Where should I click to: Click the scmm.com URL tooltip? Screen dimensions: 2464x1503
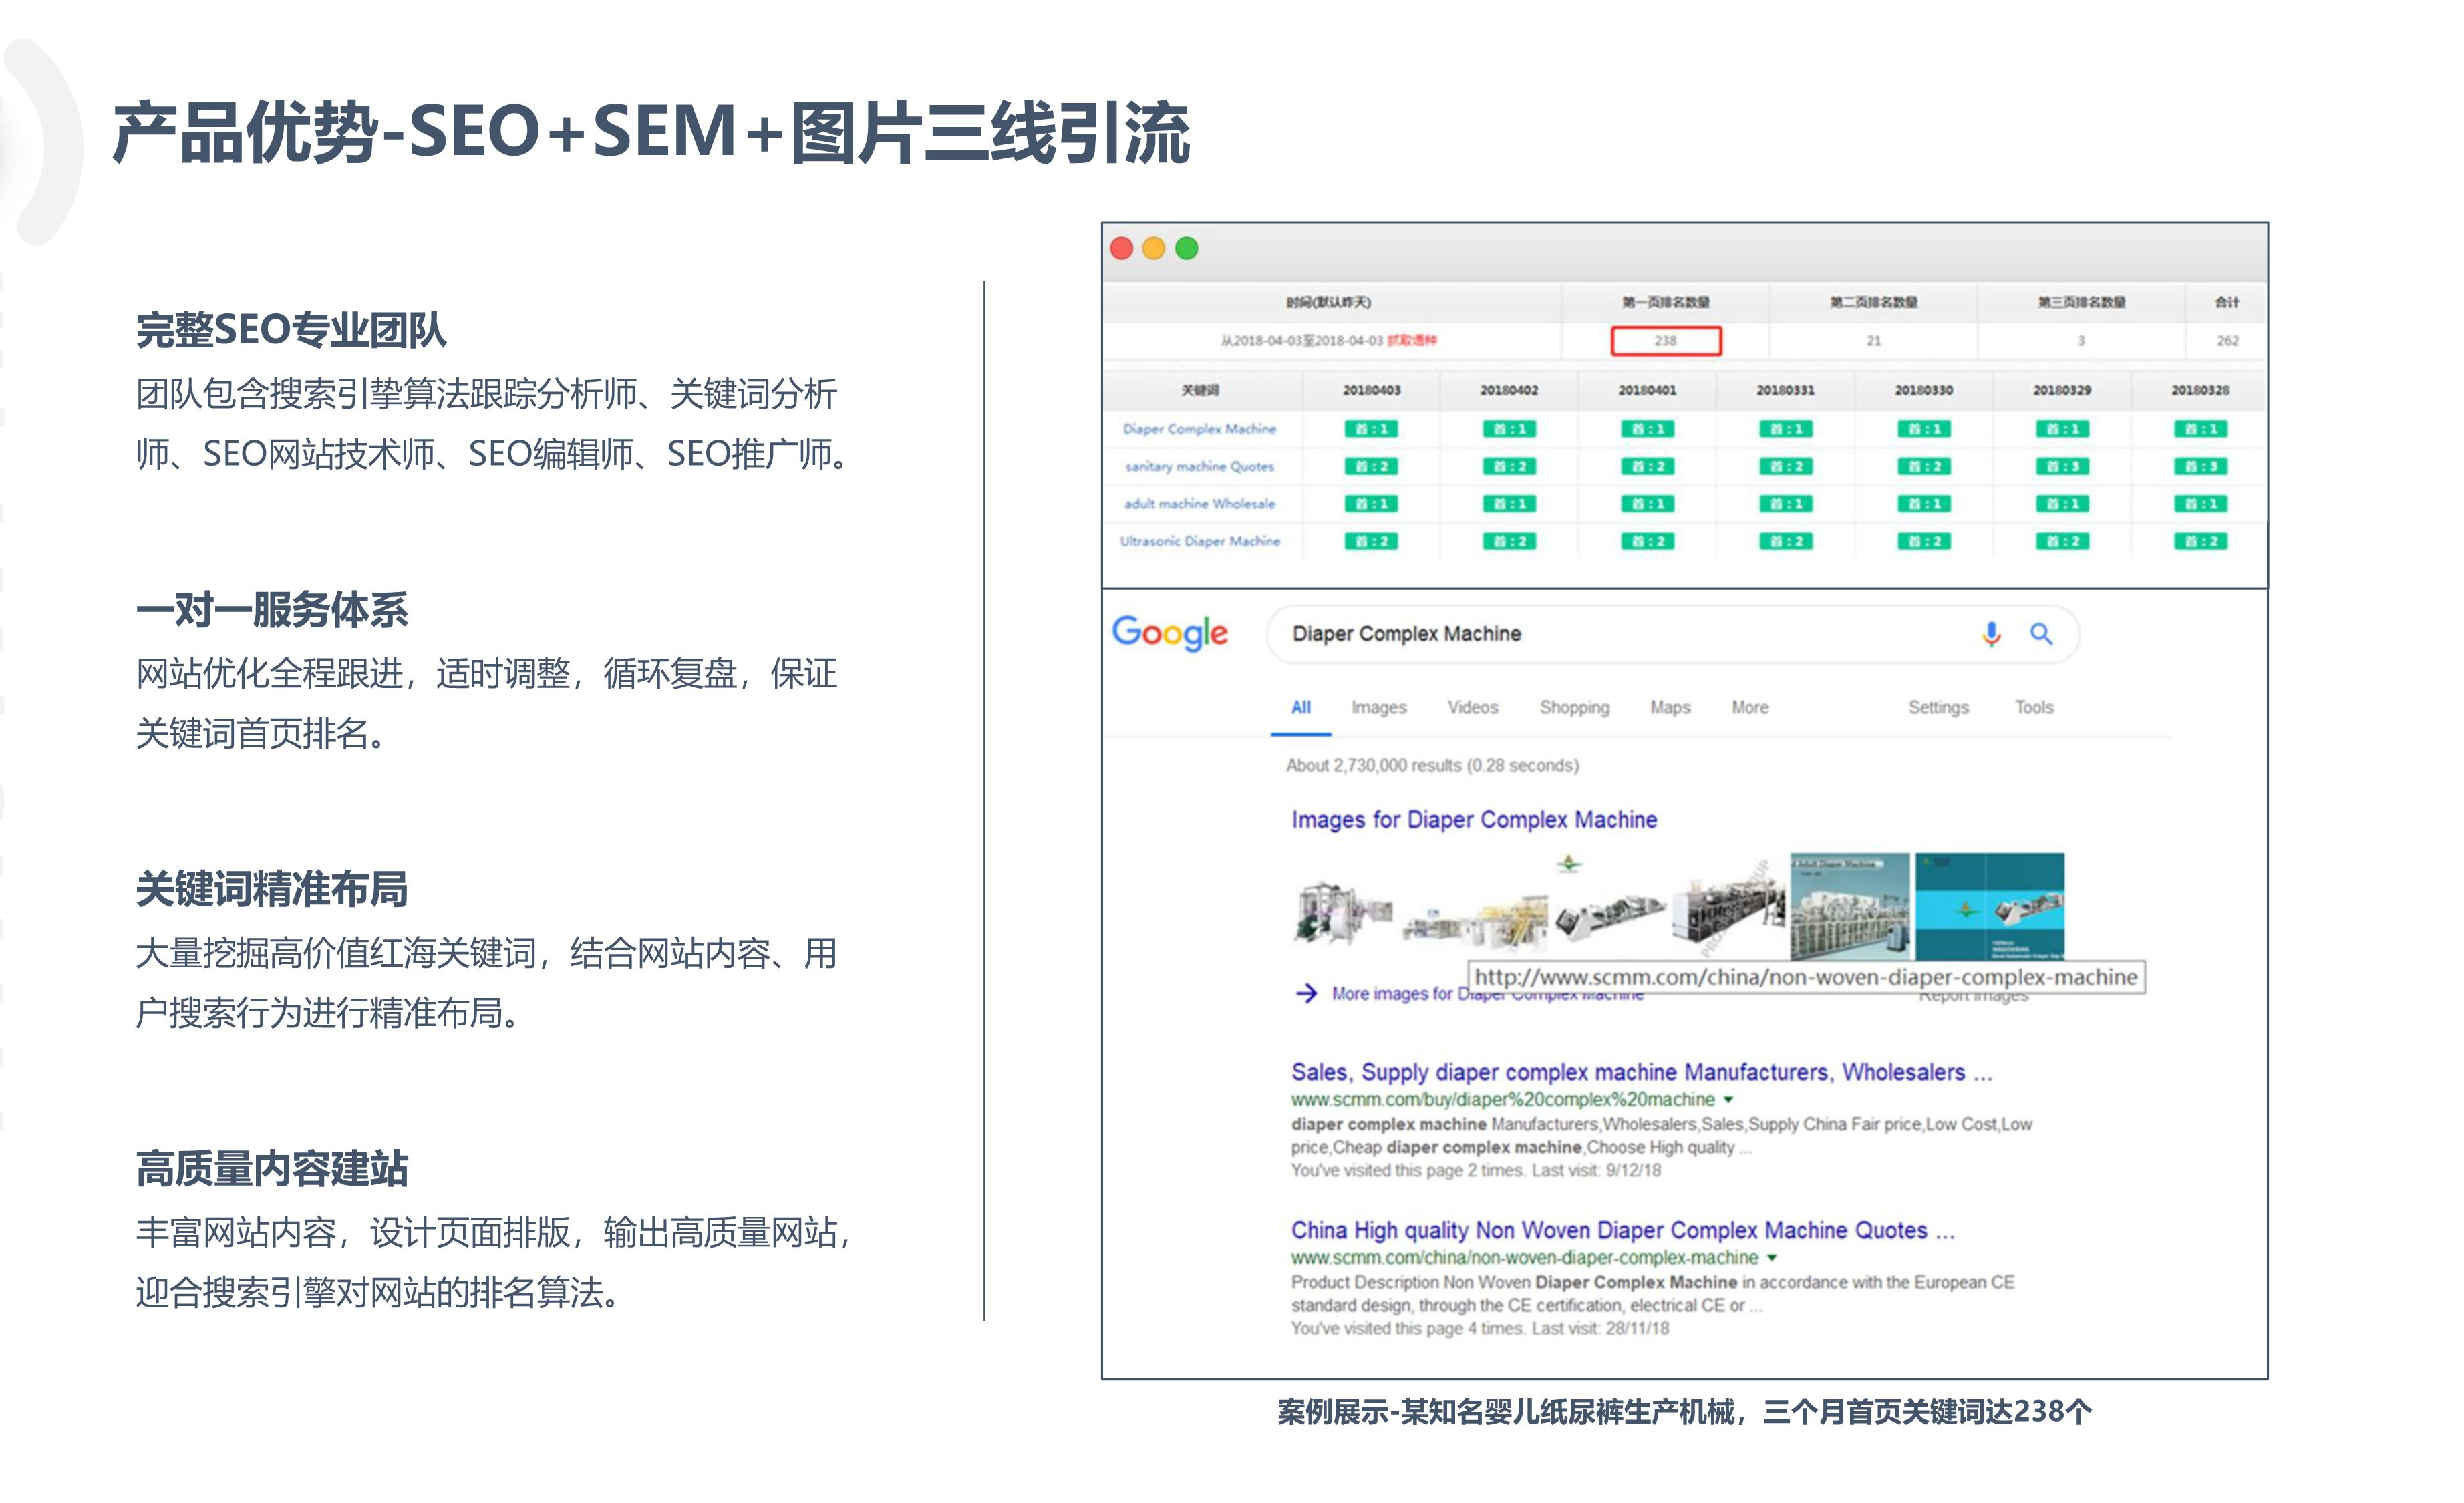[1806, 977]
